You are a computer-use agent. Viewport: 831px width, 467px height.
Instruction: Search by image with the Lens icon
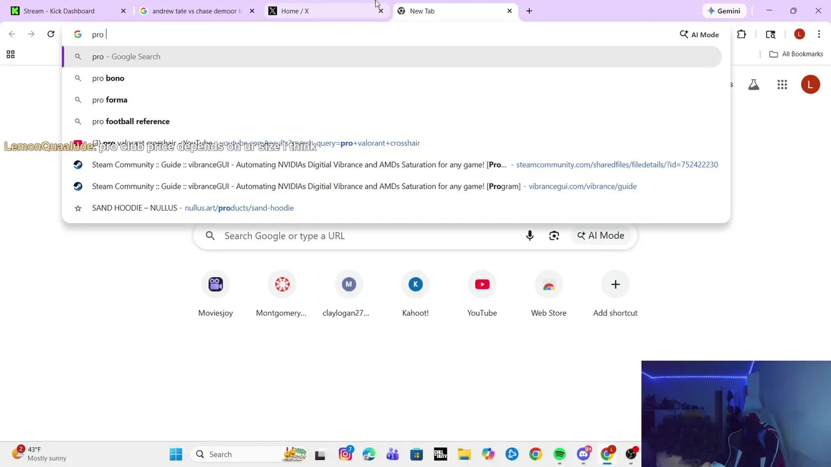[x=554, y=235]
